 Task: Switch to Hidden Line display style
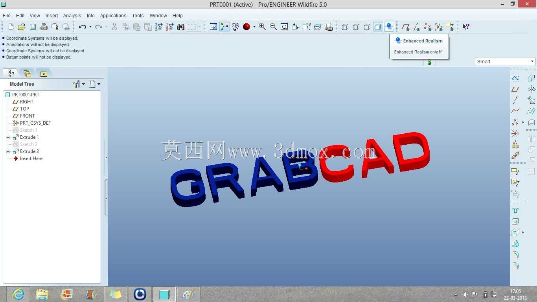point(356,27)
